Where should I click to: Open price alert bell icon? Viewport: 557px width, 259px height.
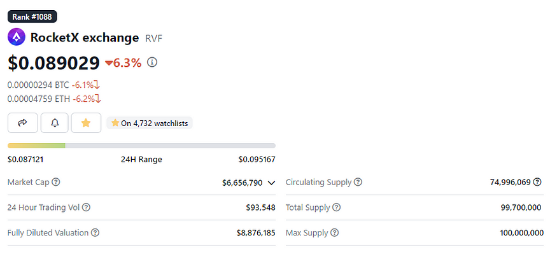[54, 123]
